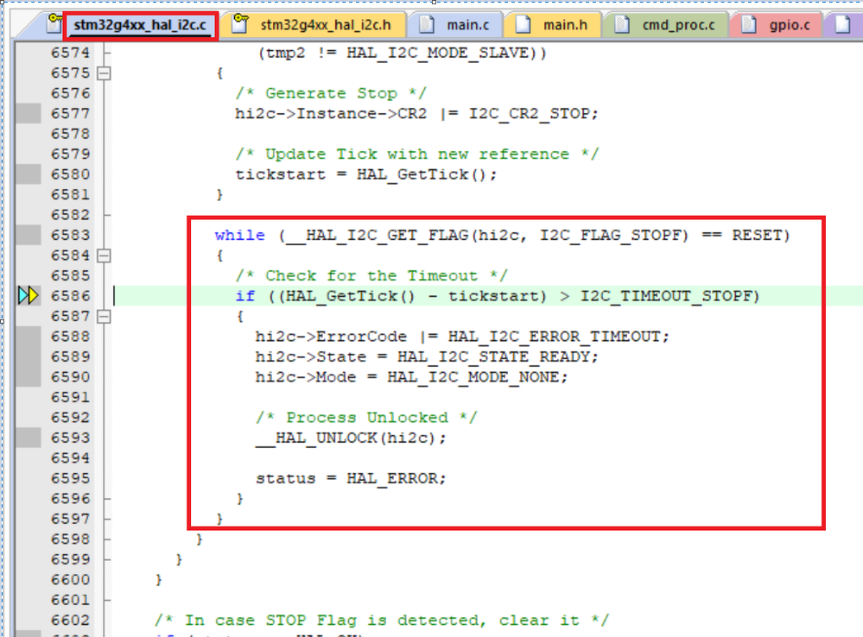Click the document icon on main.c tab
Screen dimensions: 863x637
click(427, 24)
